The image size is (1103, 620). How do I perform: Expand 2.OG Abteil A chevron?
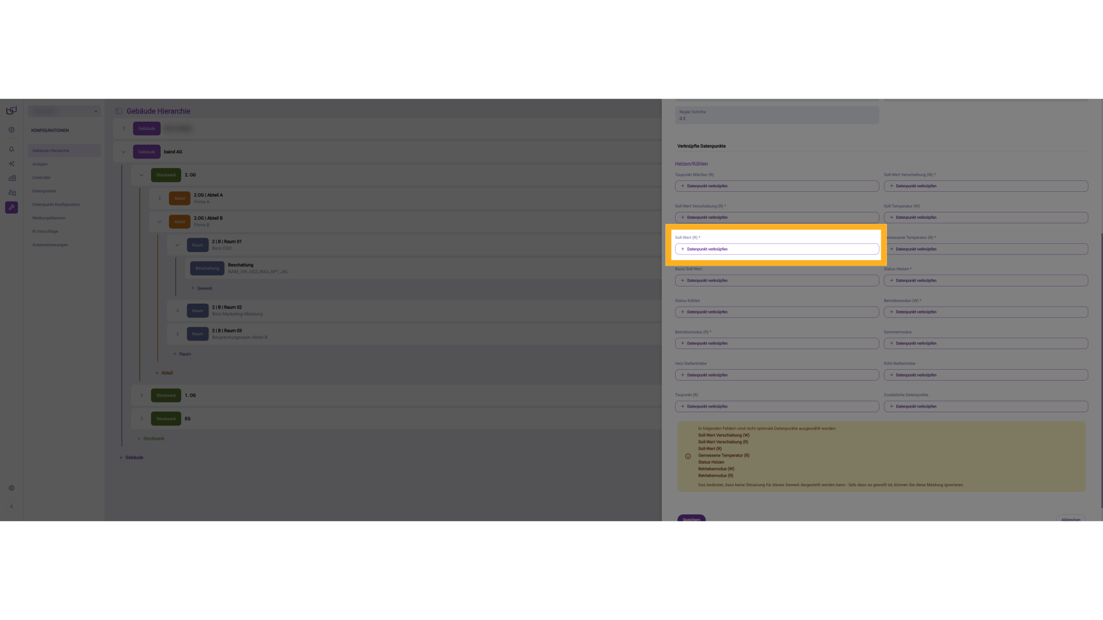click(x=160, y=199)
